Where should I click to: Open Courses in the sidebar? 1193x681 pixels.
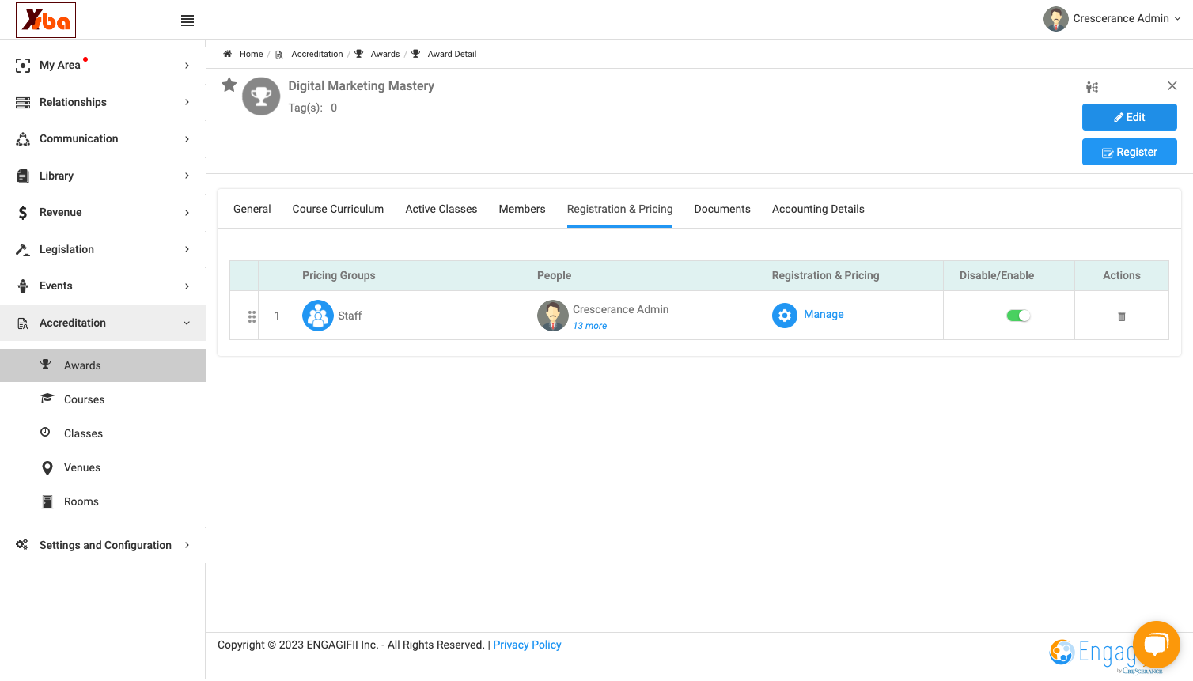click(x=103, y=399)
